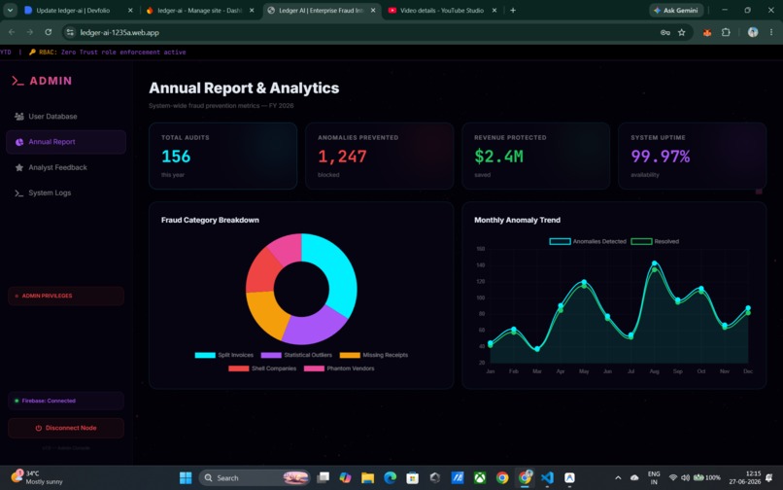Go forward in browser history
This screenshot has height=490, width=783.
(x=30, y=32)
